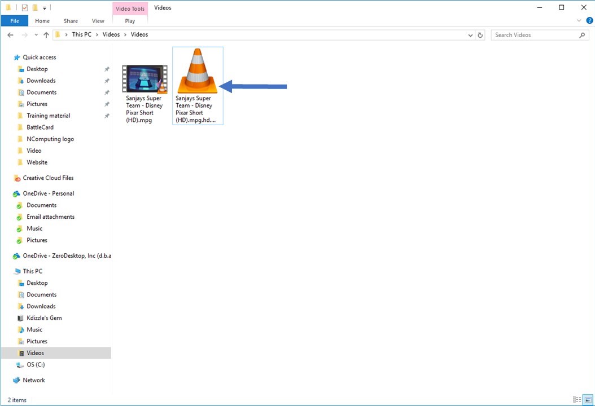Viewport: 595px width, 406px height.
Task: Open the Video folder in Quick access
Action: click(34, 151)
